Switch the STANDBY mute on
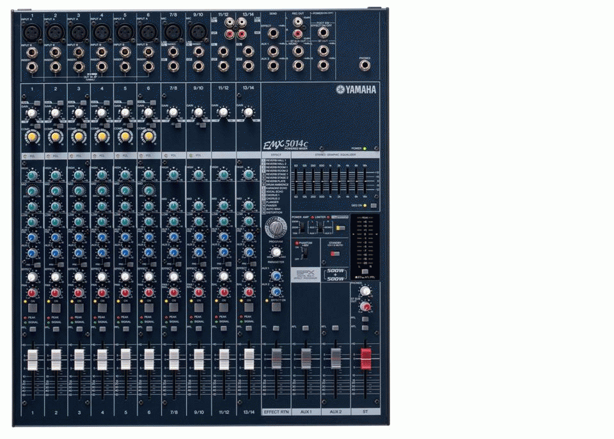Screen dimensions: 614x439 click(335, 253)
